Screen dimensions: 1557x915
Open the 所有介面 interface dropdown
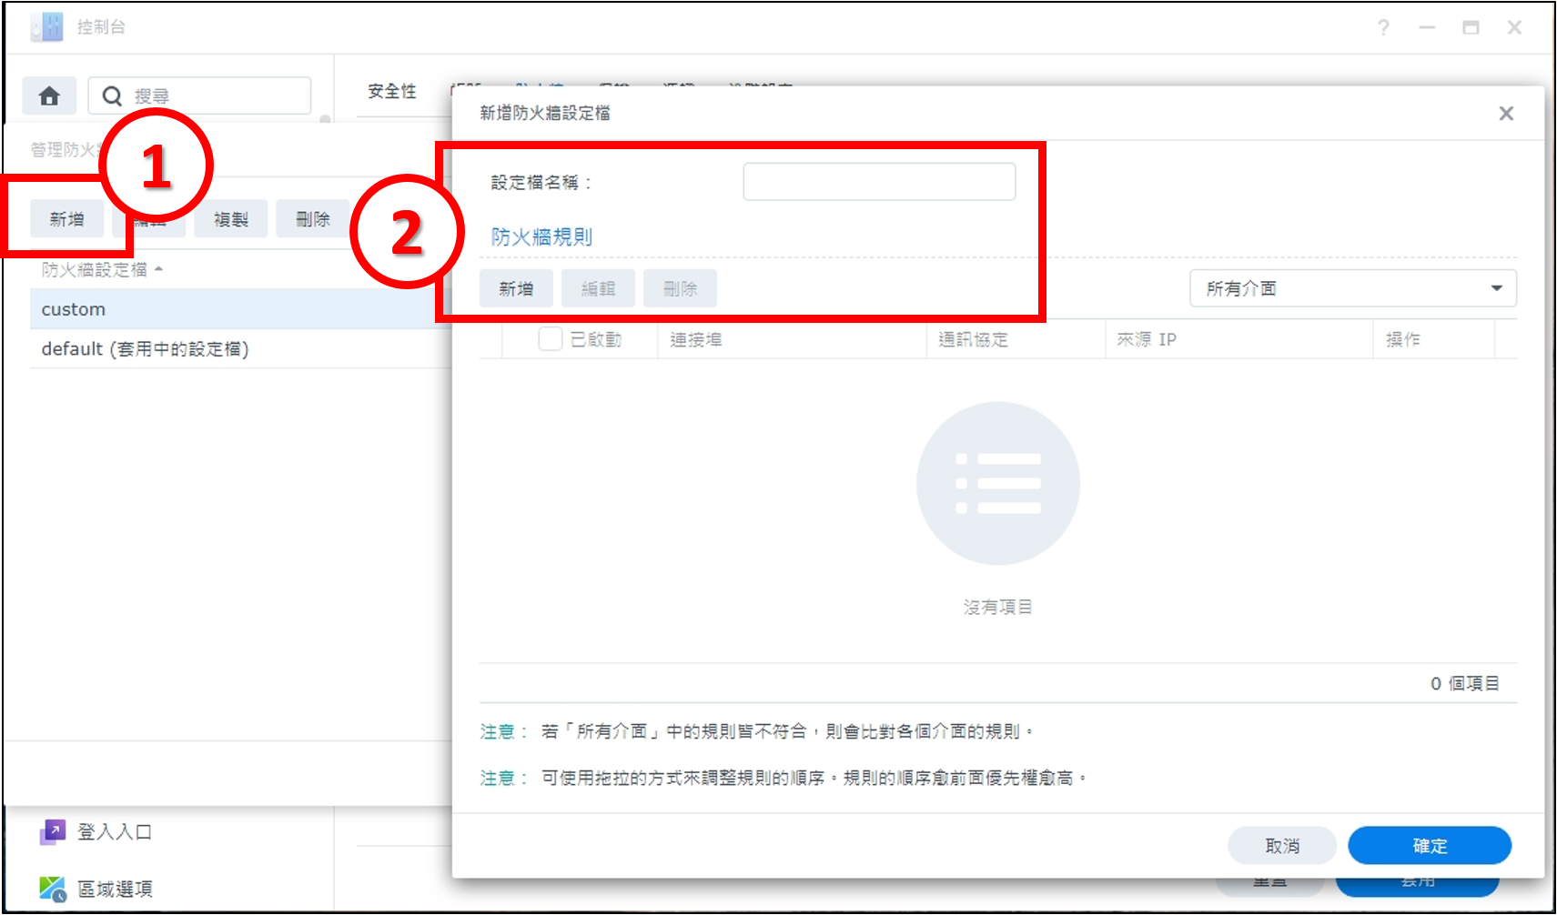click(1352, 288)
